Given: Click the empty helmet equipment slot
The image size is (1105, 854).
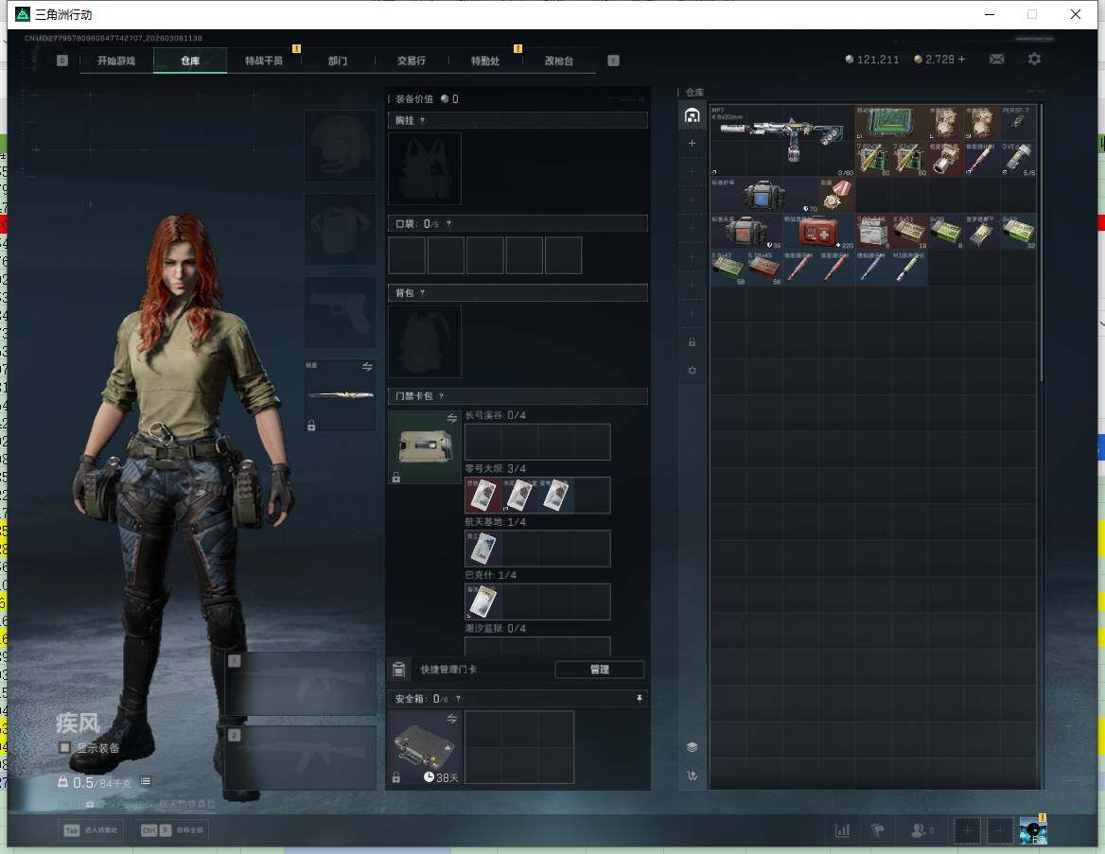Looking at the screenshot, I should pyautogui.click(x=340, y=146).
